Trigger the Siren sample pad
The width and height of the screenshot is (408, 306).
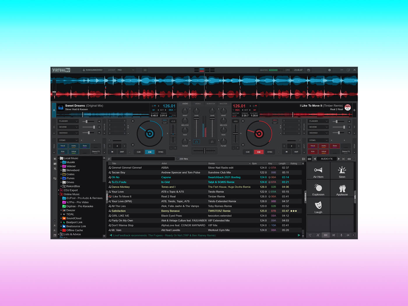[x=342, y=171]
